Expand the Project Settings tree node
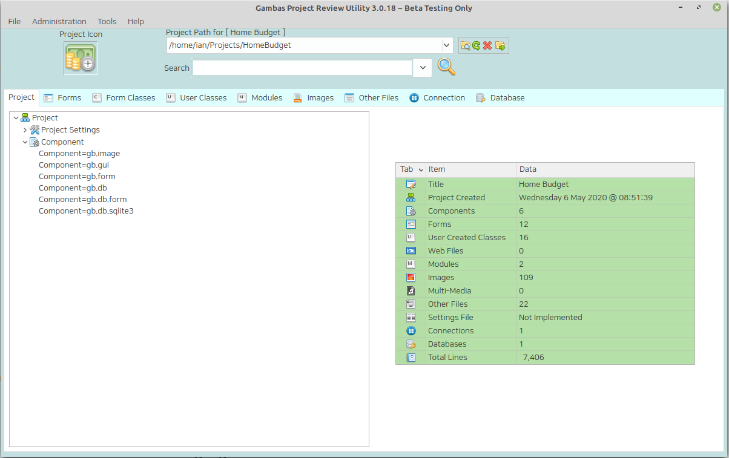Viewport: 729px width, 458px height. tap(25, 130)
